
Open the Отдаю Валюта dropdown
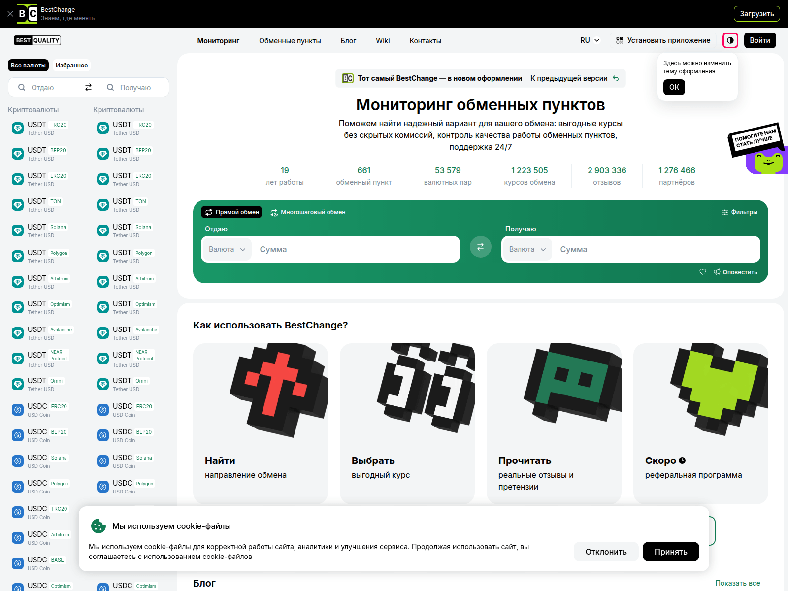click(227, 249)
